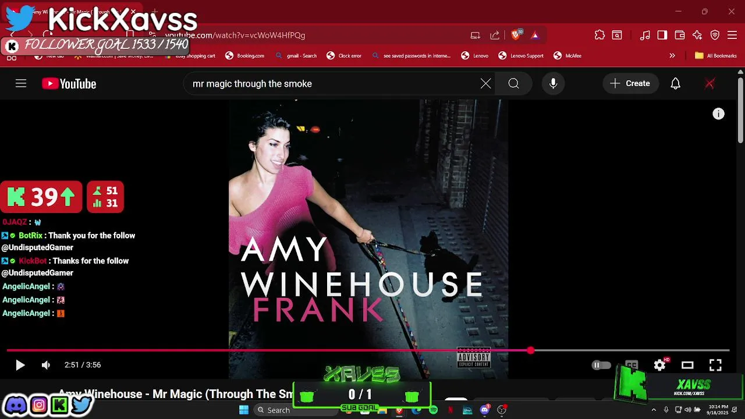745x419 pixels.
Task: Open the YouTube guide hamburger menu
Action: (21, 84)
